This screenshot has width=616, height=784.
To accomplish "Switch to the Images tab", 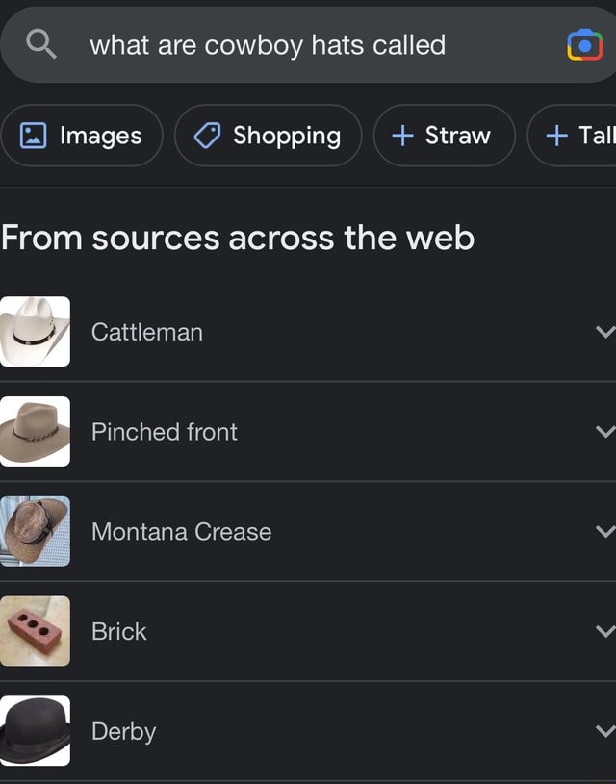I will click(x=82, y=136).
